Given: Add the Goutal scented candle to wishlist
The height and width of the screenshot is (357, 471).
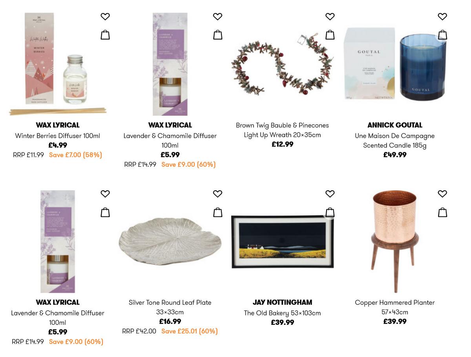Looking at the screenshot, I should [x=442, y=16].
